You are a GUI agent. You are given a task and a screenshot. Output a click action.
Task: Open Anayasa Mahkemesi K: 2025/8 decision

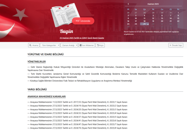point(77,128)
